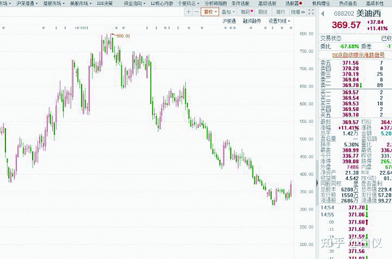Open the 复权 adjustment dropdown
The width and height of the screenshot is (392, 259).
tap(209, 12)
